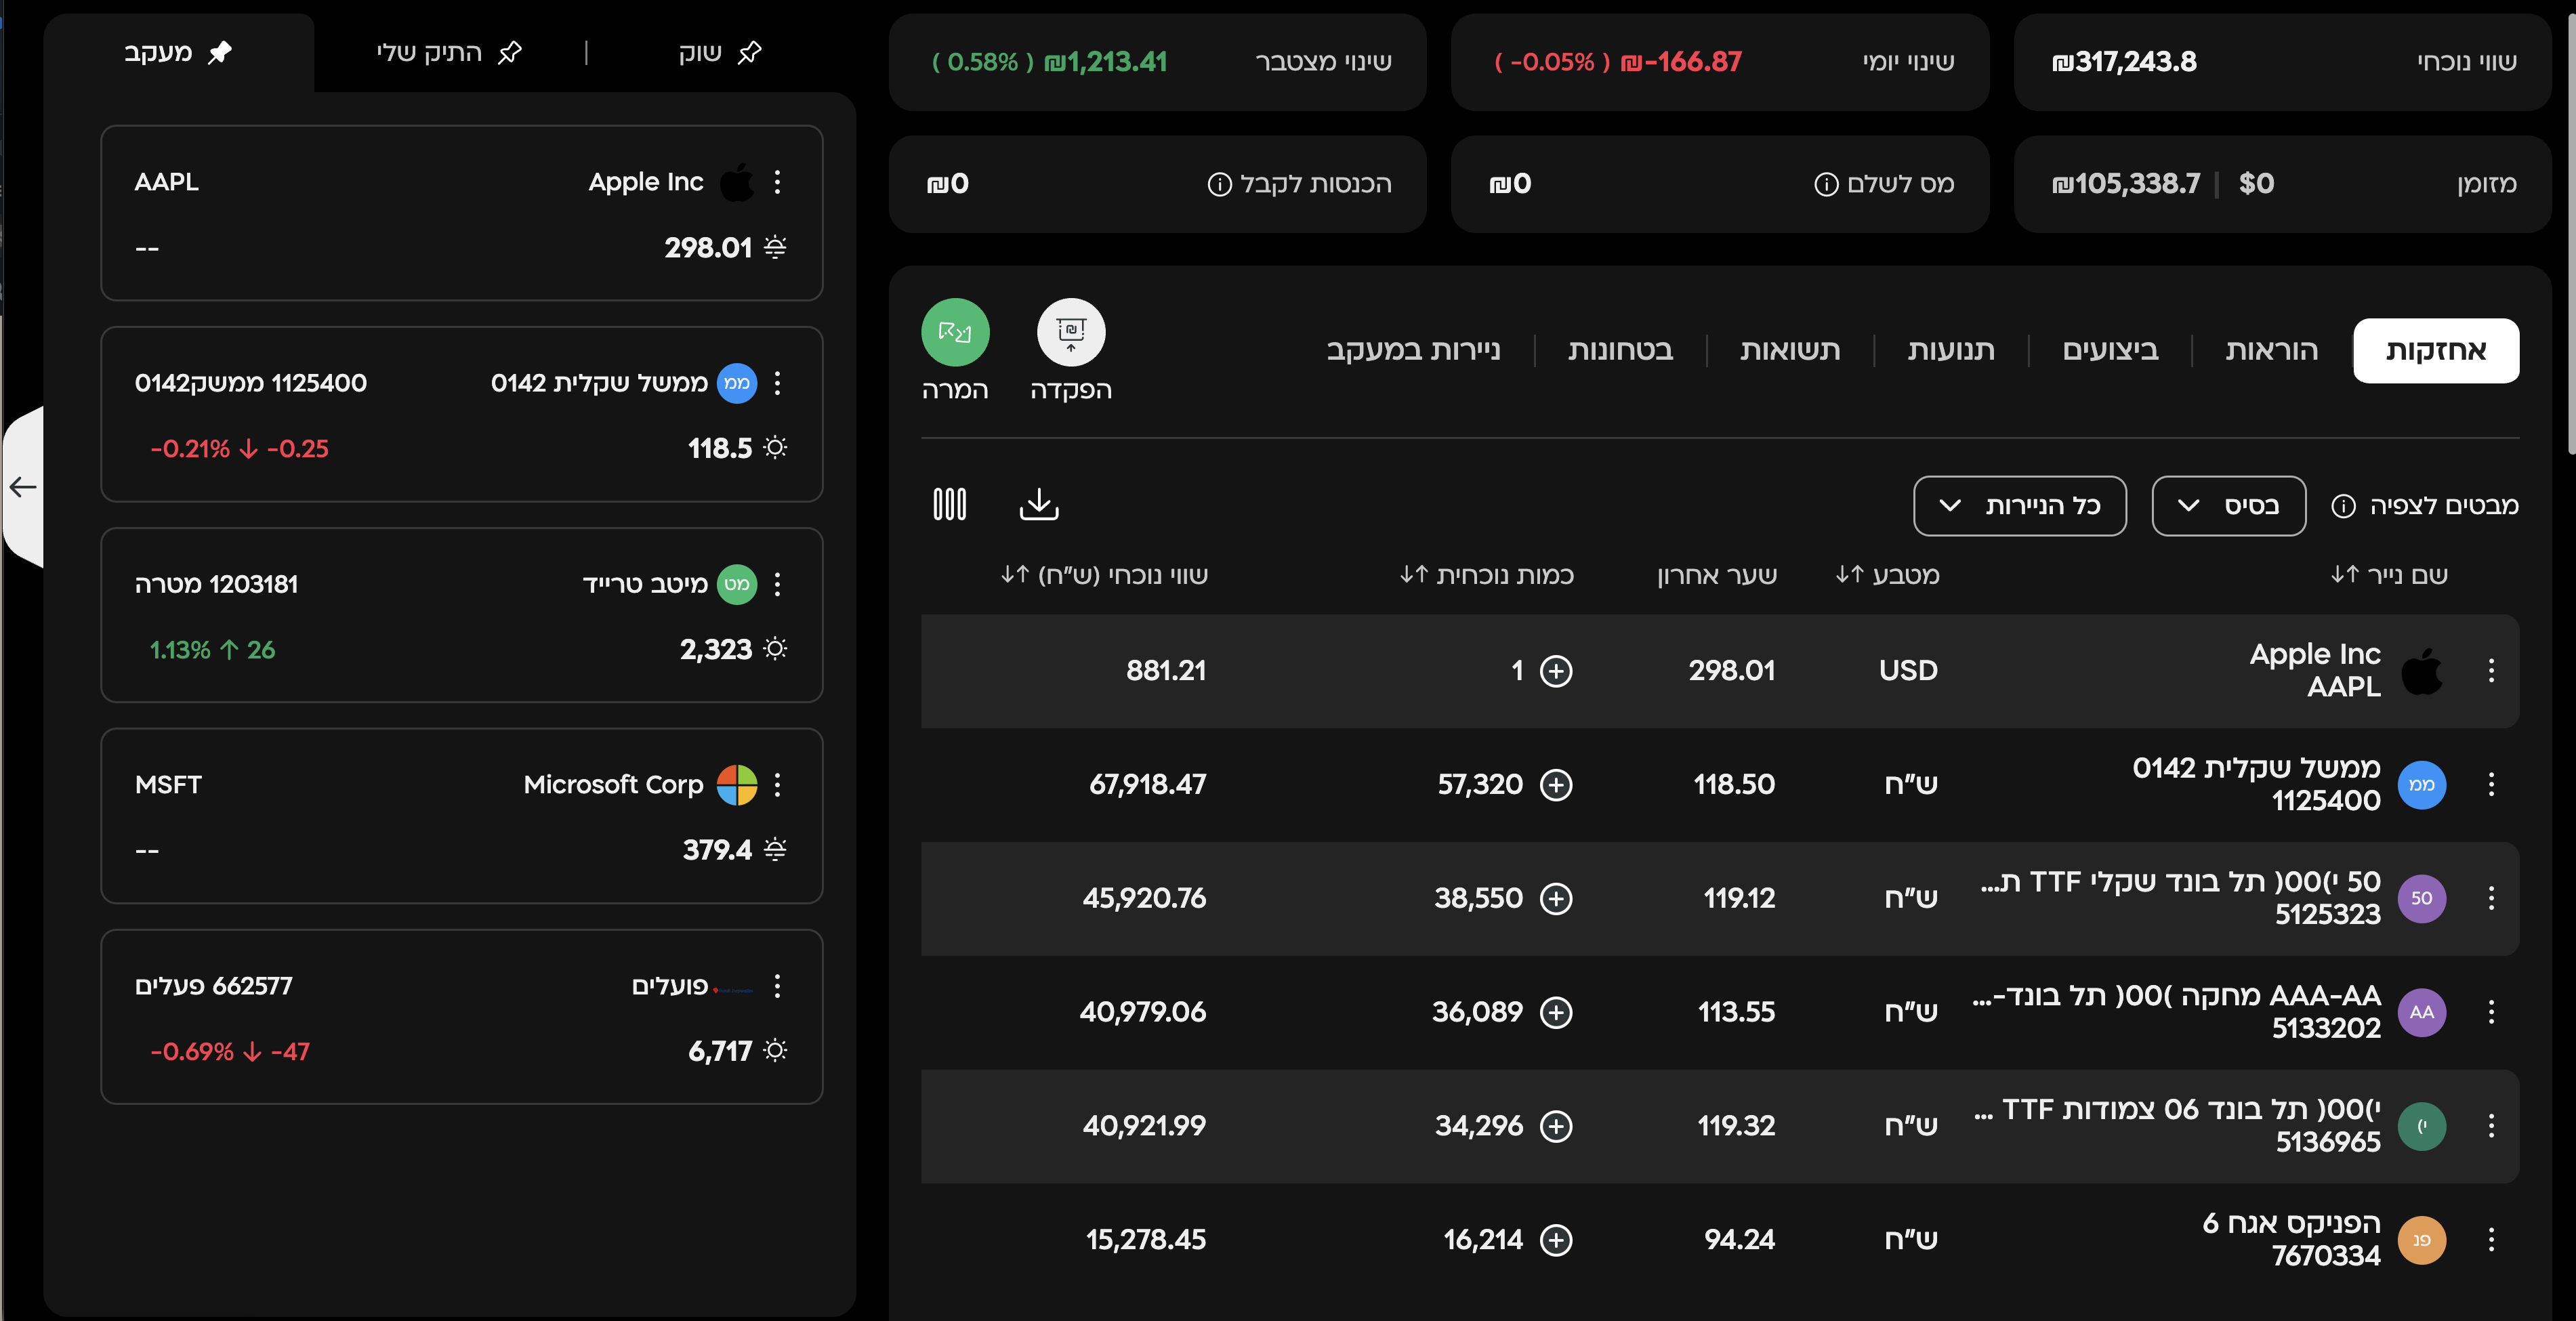Viewport: 2576px width, 1321px height.
Task: Switch to the ביצועים tab
Action: point(2110,350)
